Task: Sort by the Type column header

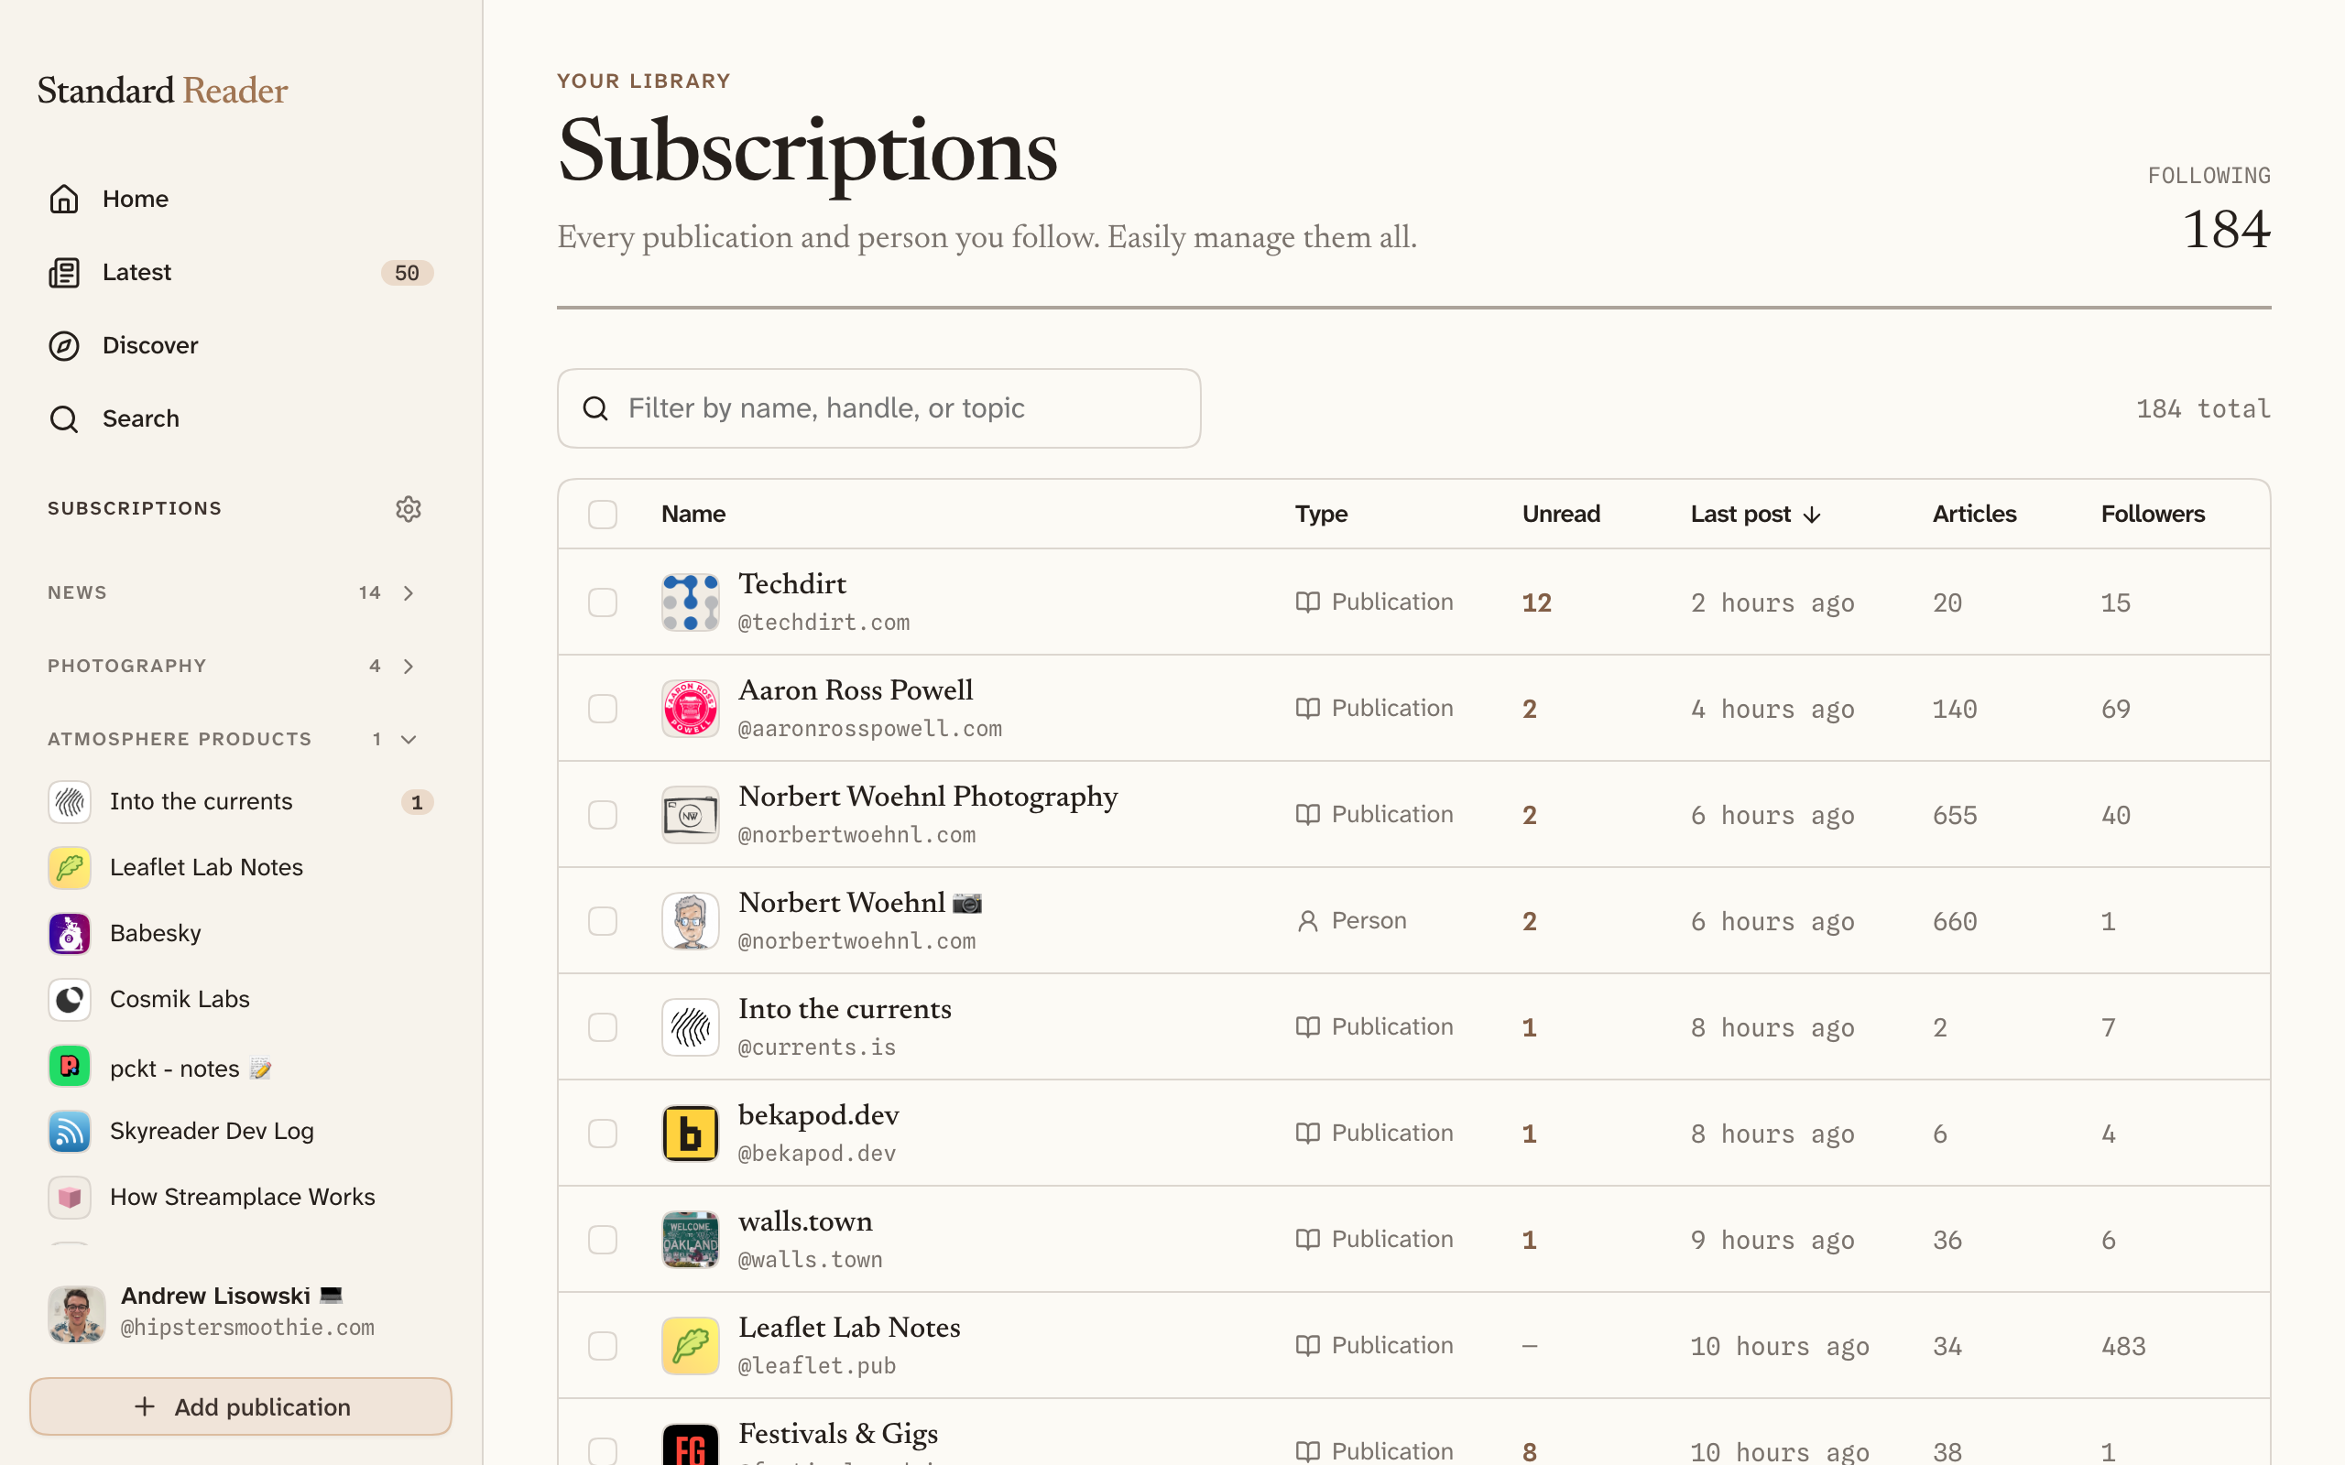Action: click(x=1322, y=514)
